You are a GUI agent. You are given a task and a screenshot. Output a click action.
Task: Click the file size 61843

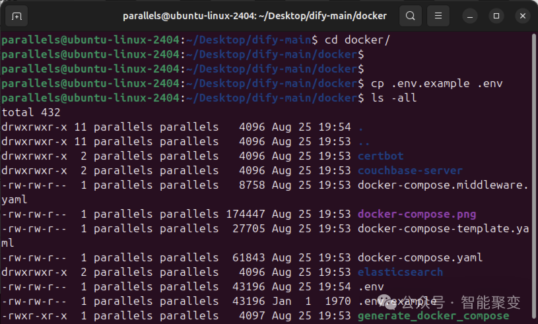(248, 258)
